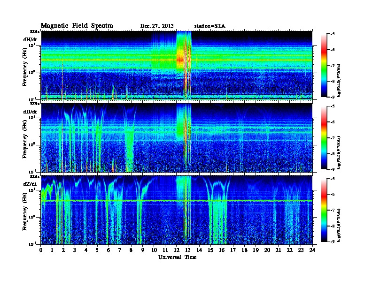Click hour tick label "3" on time axis

75,250
